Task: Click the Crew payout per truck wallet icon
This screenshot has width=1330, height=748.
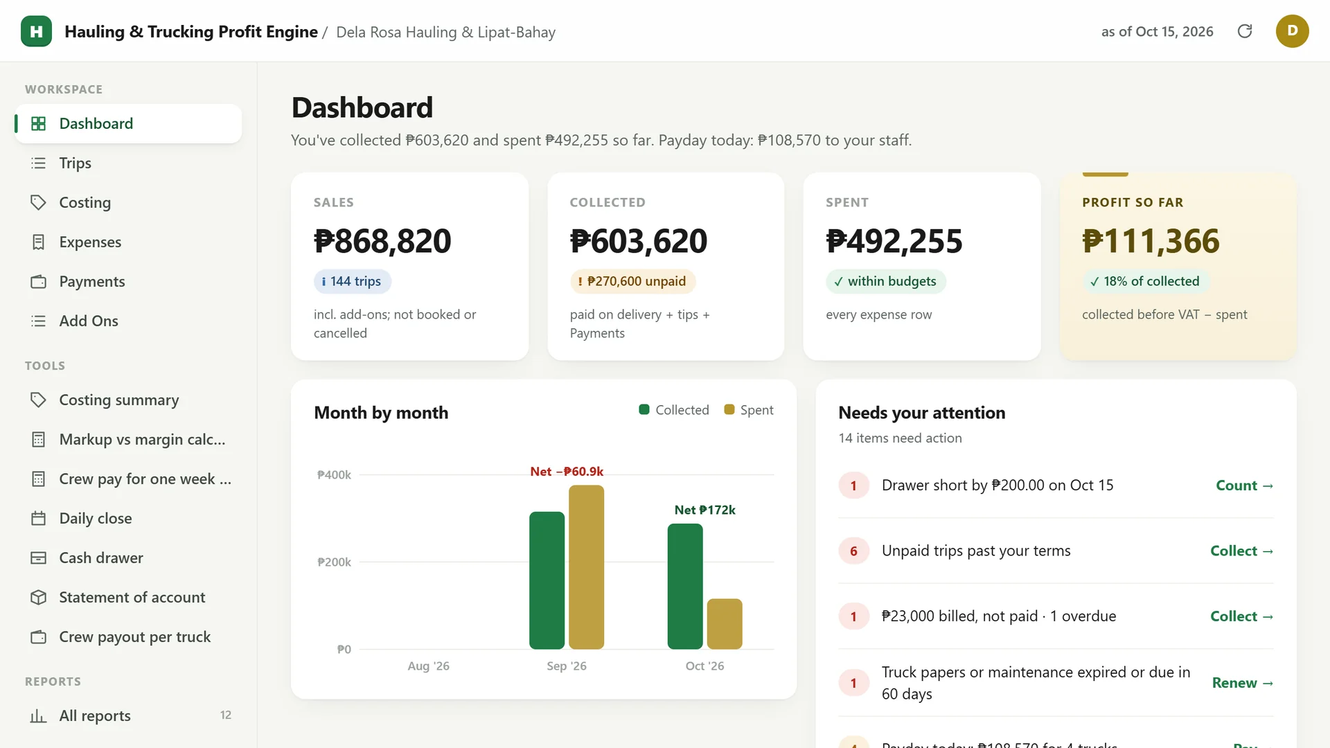Action: pos(39,636)
